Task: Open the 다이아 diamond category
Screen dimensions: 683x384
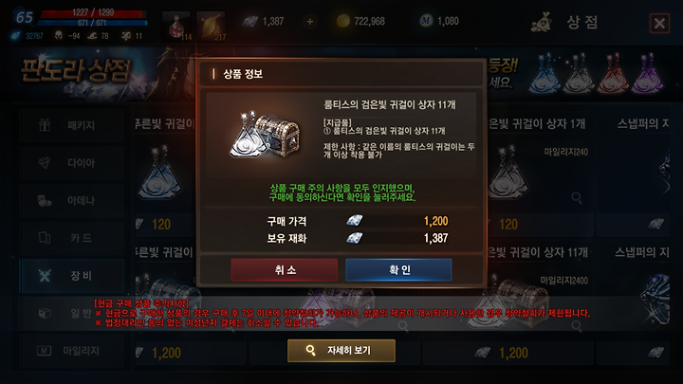Action: pyautogui.click(x=72, y=163)
